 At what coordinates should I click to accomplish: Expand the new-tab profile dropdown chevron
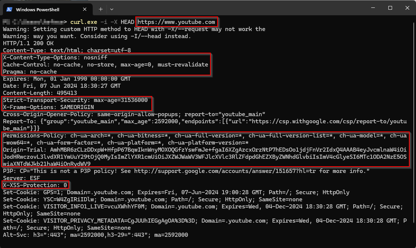[112, 9]
